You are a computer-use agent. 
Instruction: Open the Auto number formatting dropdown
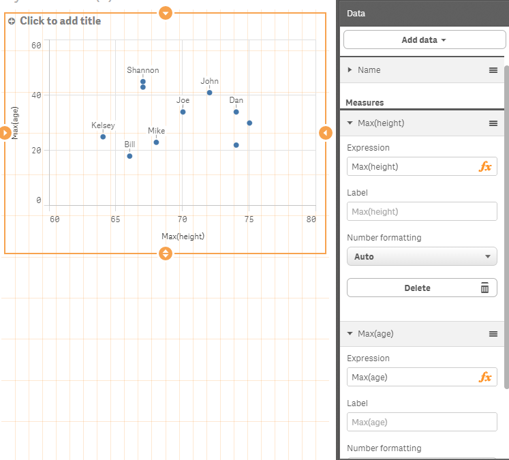pyautogui.click(x=422, y=257)
